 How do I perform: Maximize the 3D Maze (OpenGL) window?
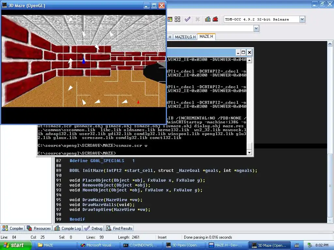154,6
